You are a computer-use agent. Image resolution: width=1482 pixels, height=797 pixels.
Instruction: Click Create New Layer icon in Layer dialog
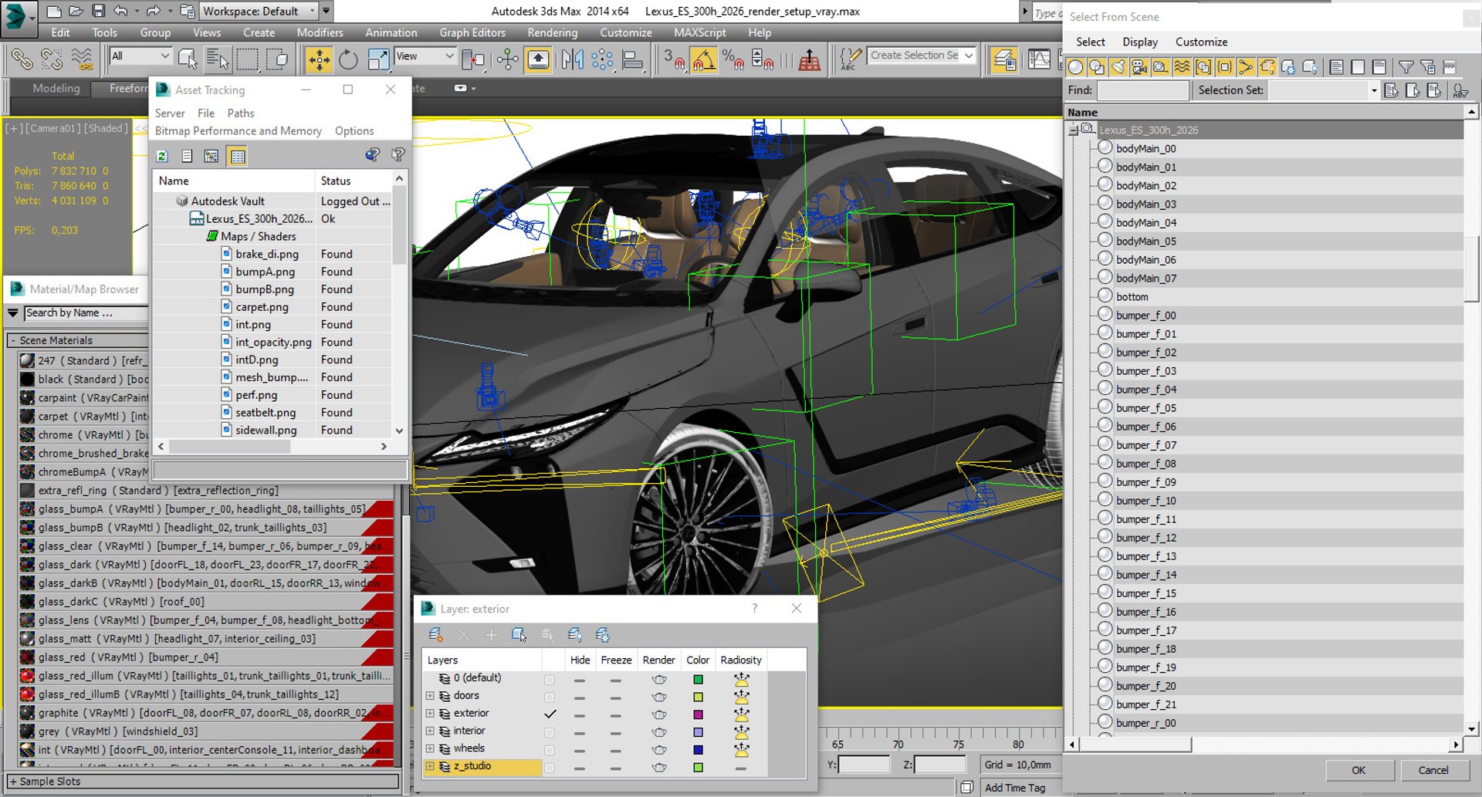coord(435,635)
